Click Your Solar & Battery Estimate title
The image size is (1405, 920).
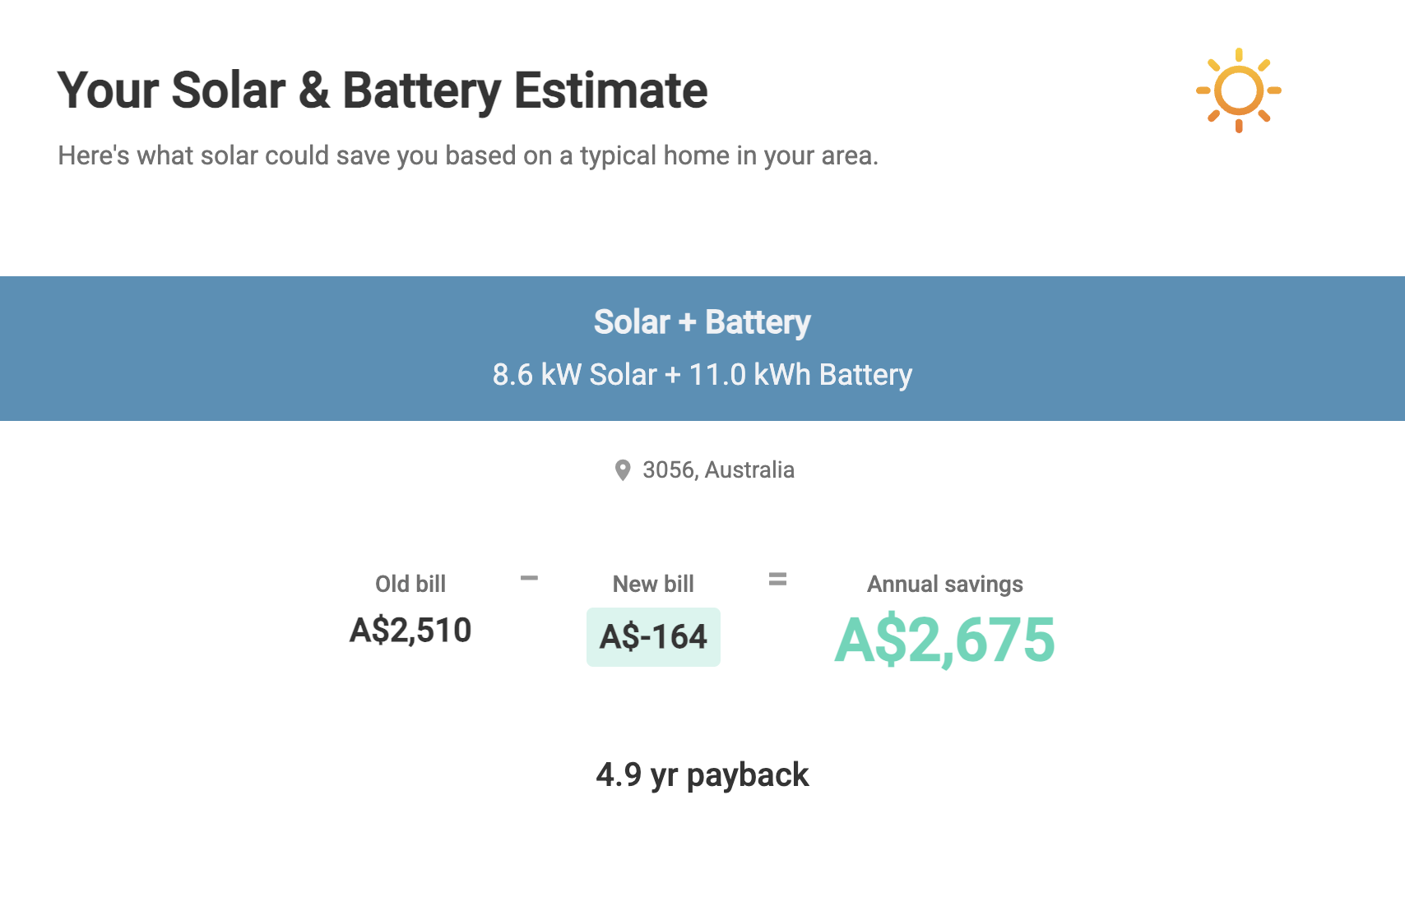point(383,90)
